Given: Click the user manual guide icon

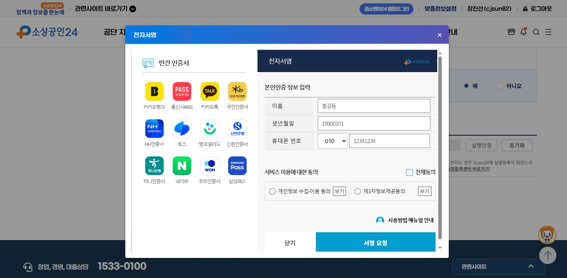Looking at the screenshot, I should tap(380, 220).
